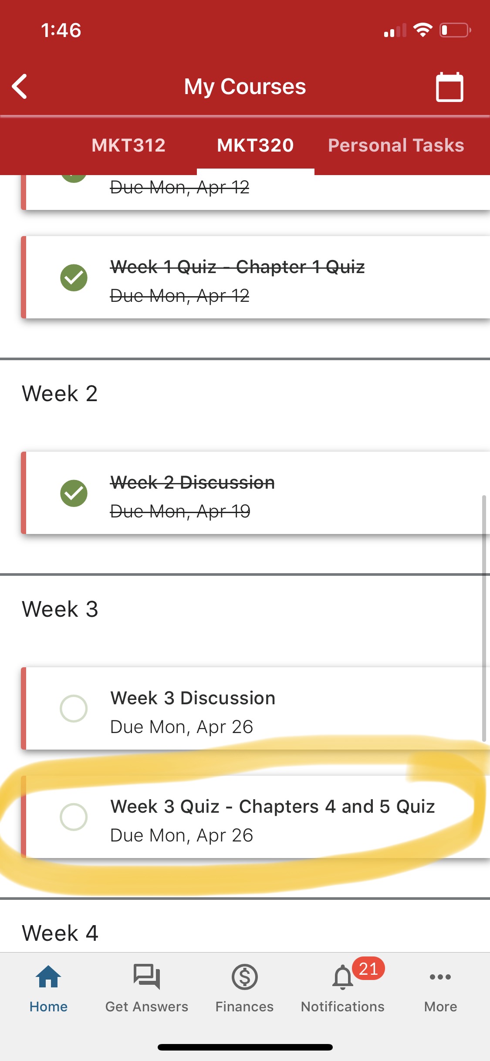Open the Week 2 Discussion item

pos(193,483)
